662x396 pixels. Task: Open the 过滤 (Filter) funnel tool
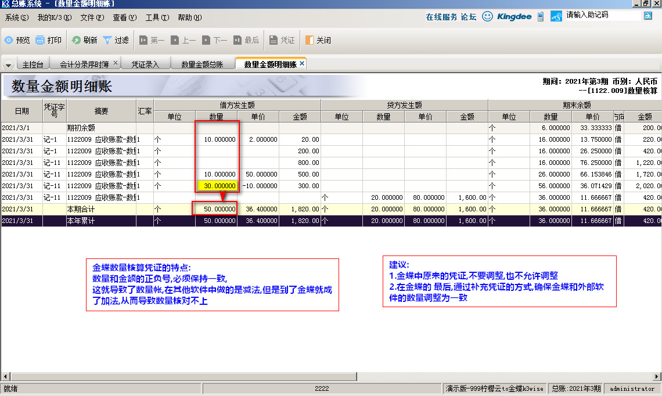107,41
